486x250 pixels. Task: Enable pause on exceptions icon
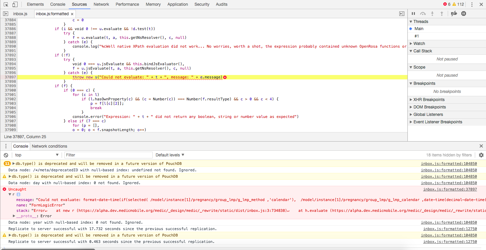tap(463, 14)
